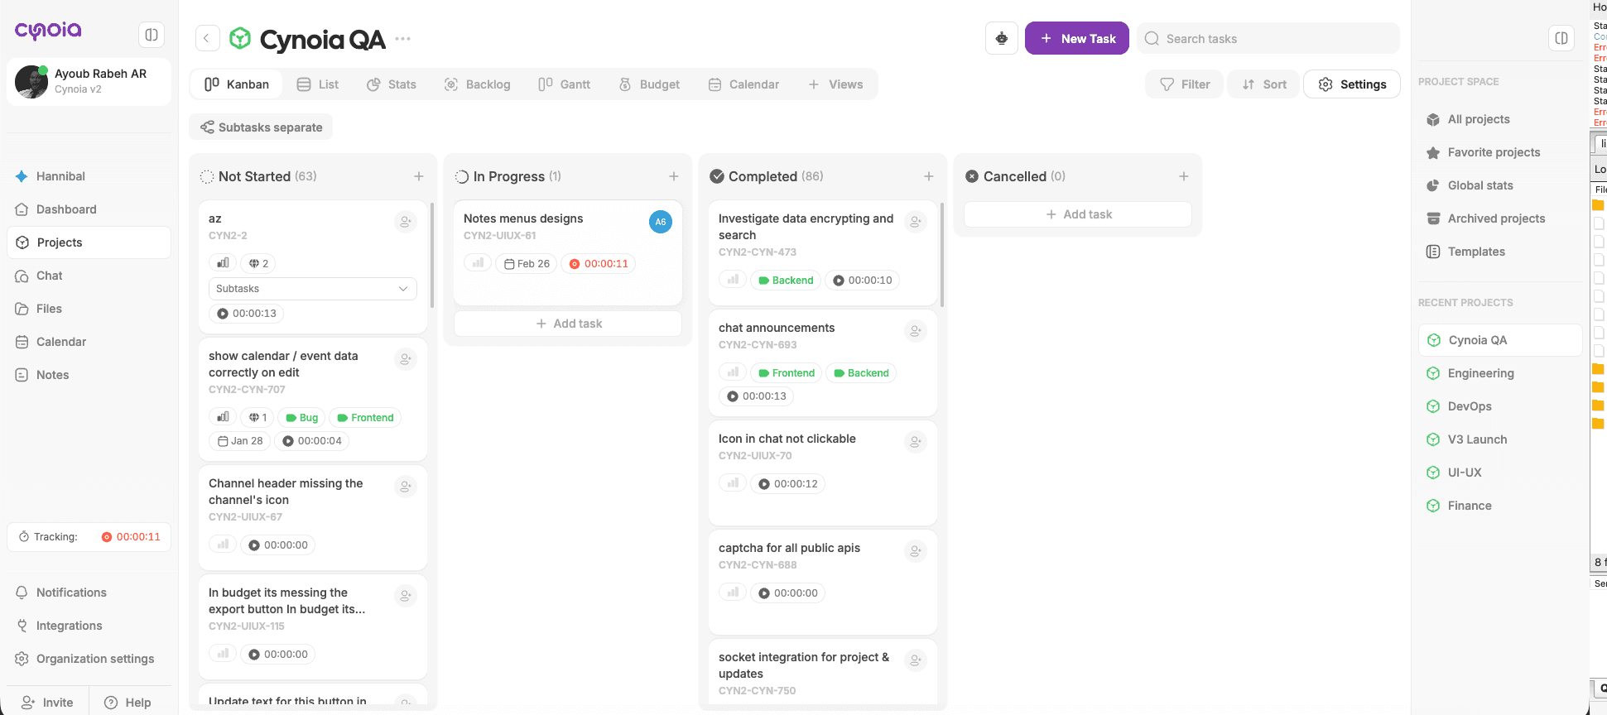This screenshot has height=715, width=1607.
Task: Click Add task under Cancelled
Action: pyautogui.click(x=1078, y=214)
